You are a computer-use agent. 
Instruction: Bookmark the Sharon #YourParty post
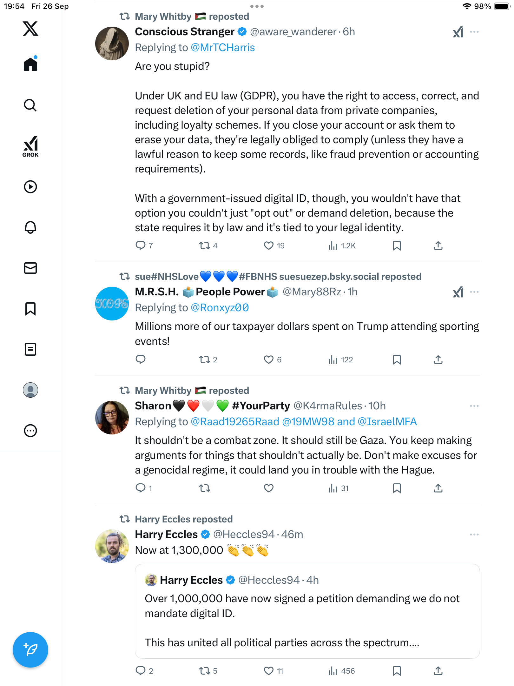397,488
